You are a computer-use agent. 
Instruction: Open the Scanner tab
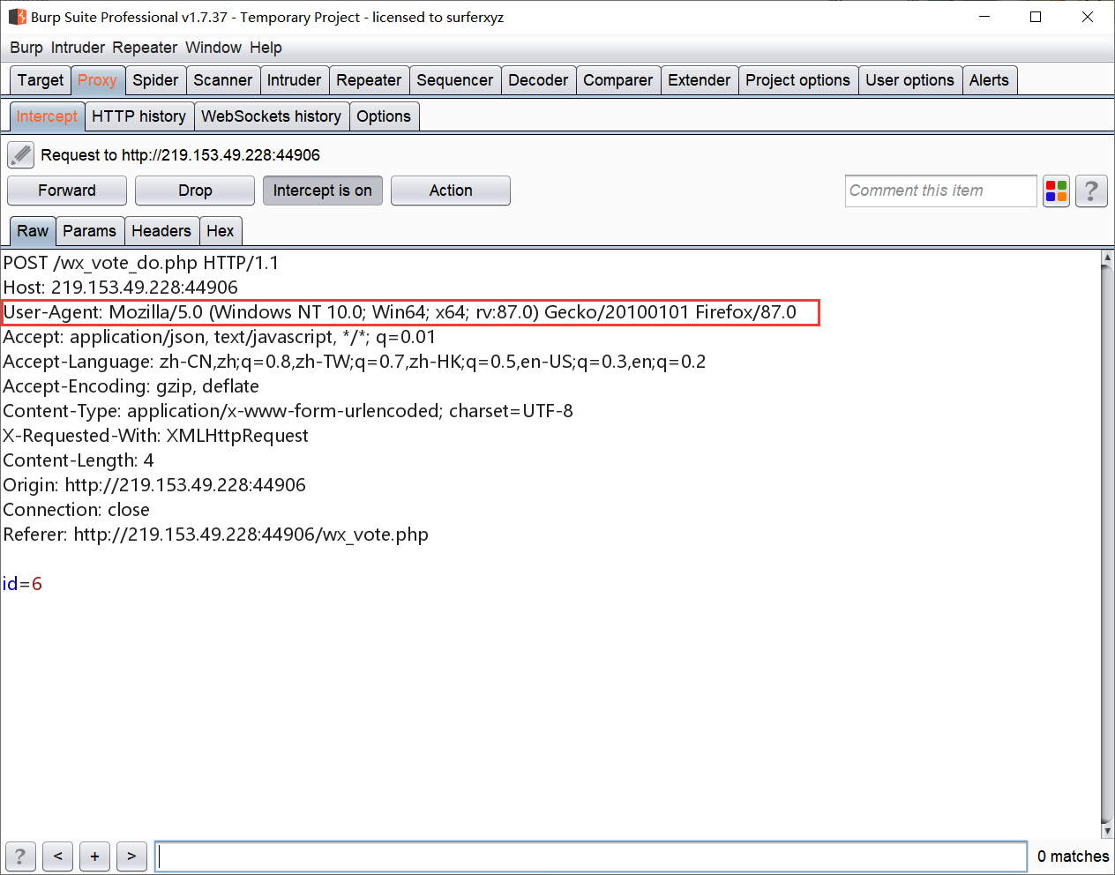pyautogui.click(x=223, y=80)
